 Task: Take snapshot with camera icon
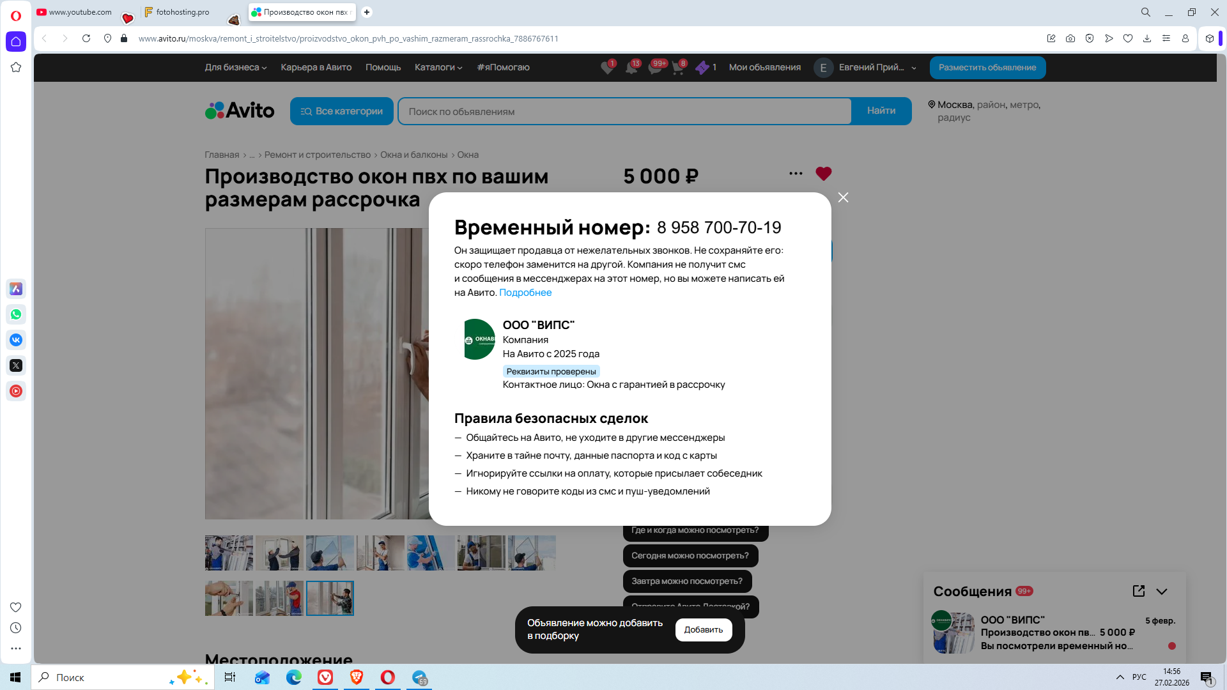coord(1070,38)
